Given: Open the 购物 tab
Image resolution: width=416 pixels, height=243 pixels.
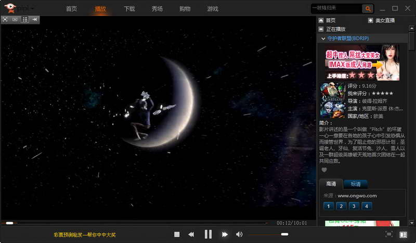Looking at the screenshot, I should click(185, 9).
